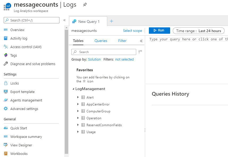
Task: Click the panel splitter drag handle
Action: (x=145, y=130)
